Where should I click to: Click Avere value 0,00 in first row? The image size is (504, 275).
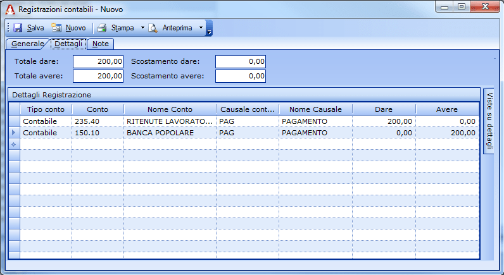[x=447, y=121]
